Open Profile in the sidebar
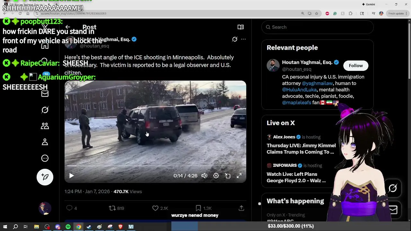The image size is (411, 231). (x=45, y=142)
